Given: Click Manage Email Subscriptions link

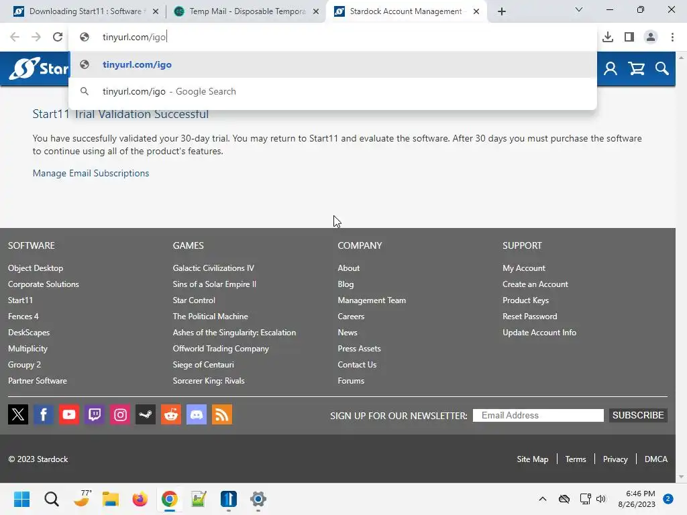Looking at the screenshot, I should (x=91, y=173).
